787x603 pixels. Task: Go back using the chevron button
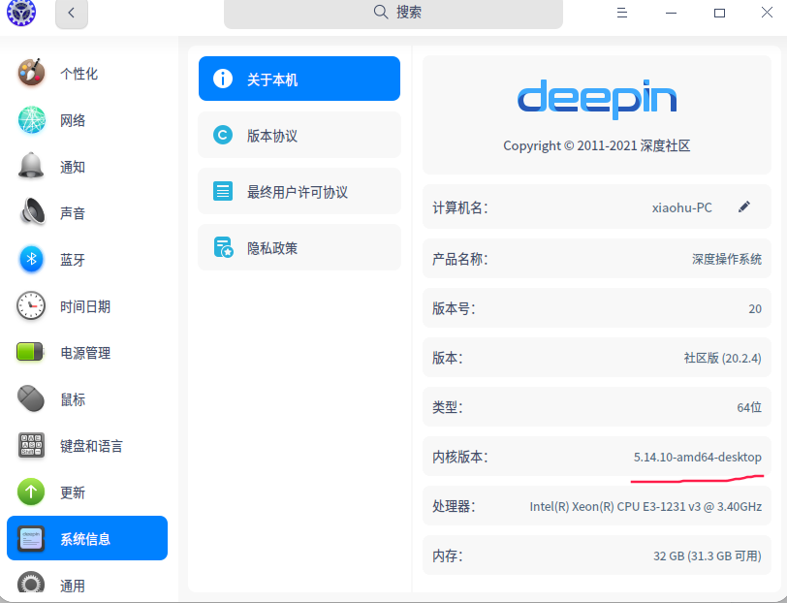71,14
